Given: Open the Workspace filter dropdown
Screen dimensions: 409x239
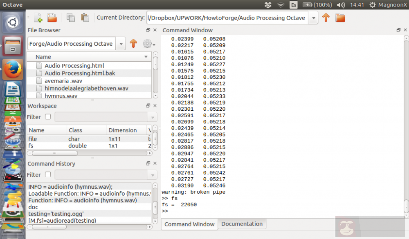Looking at the screenshot, I should [x=153, y=117].
